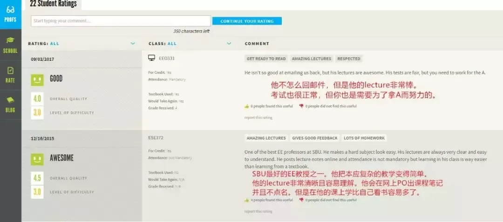Open the Blog book icon
503x222 pixels.
point(10,100)
